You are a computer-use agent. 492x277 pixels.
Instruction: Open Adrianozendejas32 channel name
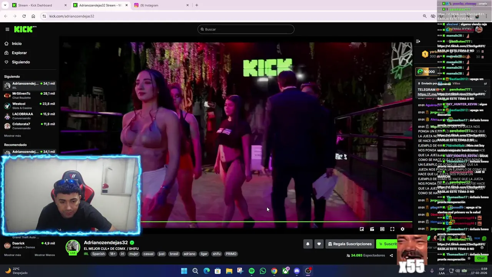pos(106,243)
